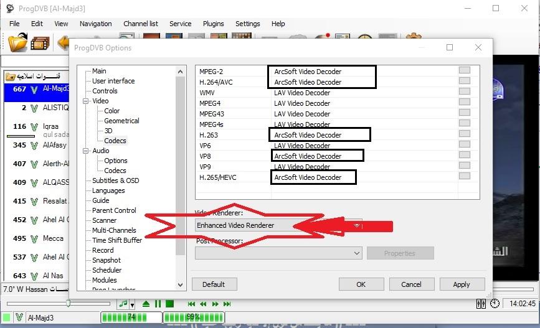Select Time Shift Buffer in the options tree
This screenshot has height=328, width=540.
click(x=116, y=241)
